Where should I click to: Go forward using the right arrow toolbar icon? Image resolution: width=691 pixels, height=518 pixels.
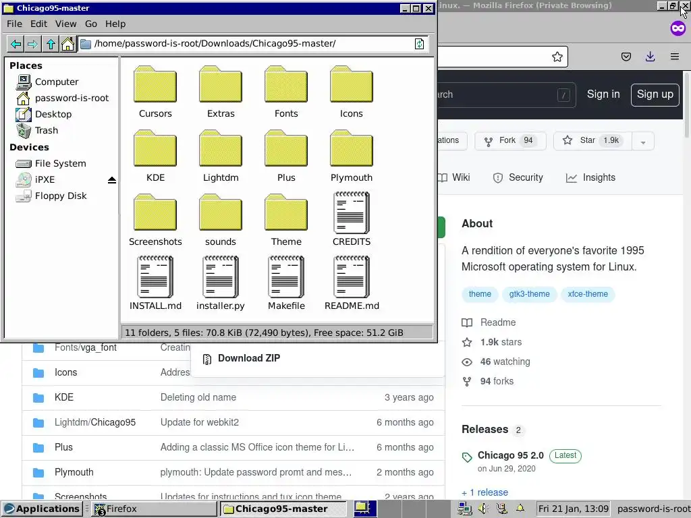tap(32, 44)
